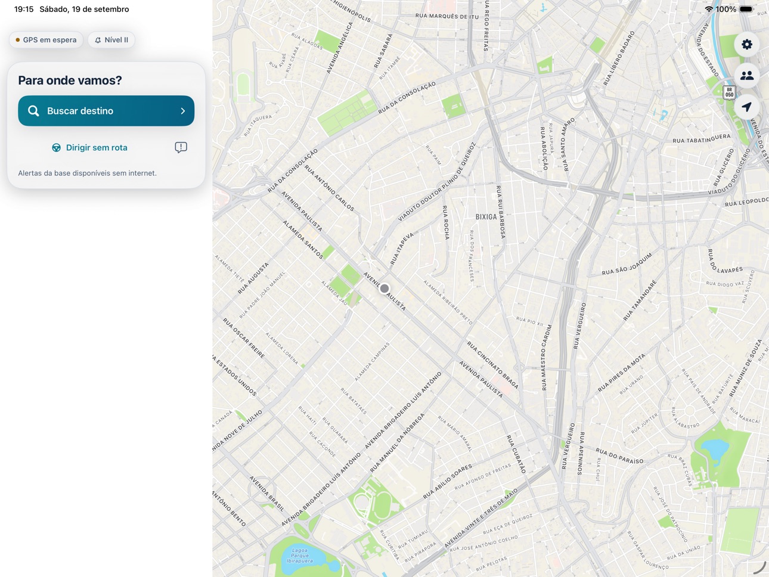This screenshot has width=769, height=577.
Task: Check the Wi-Fi status icon
Action: click(x=709, y=9)
